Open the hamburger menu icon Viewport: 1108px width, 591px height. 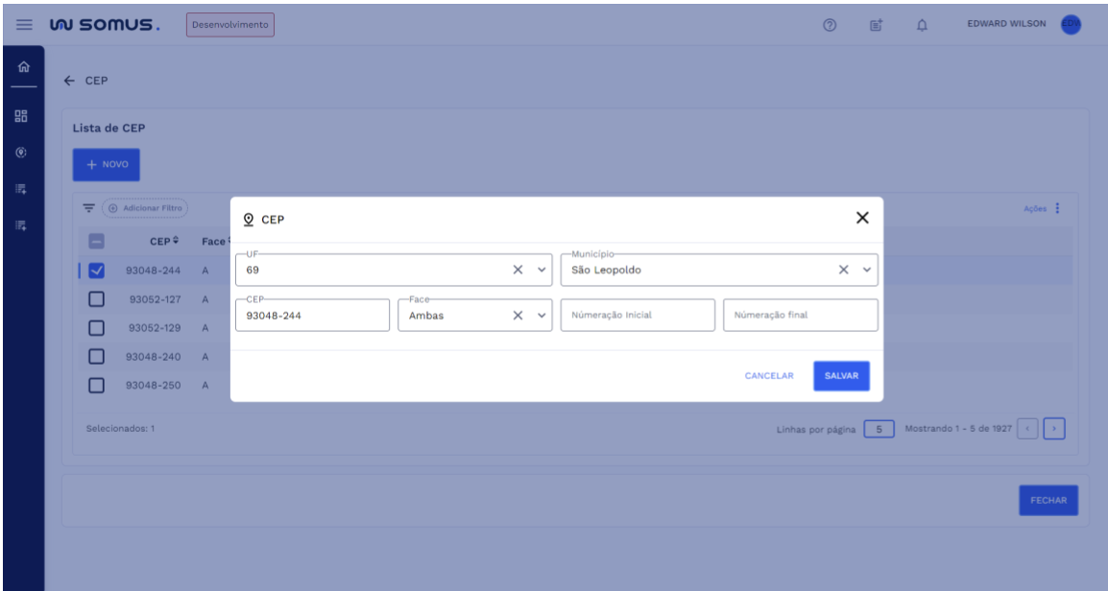click(x=21, y=24)
